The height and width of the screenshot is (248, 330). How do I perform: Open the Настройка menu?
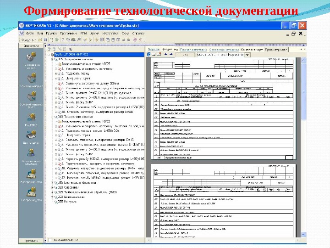pyautogui.click(x=110, y=34)
